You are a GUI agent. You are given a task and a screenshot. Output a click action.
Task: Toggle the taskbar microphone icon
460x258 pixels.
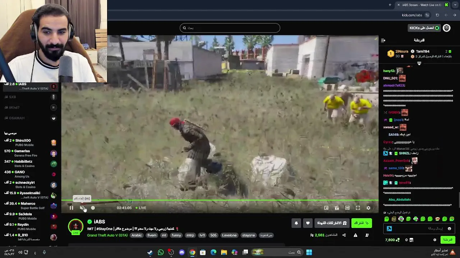coord(44,252)
